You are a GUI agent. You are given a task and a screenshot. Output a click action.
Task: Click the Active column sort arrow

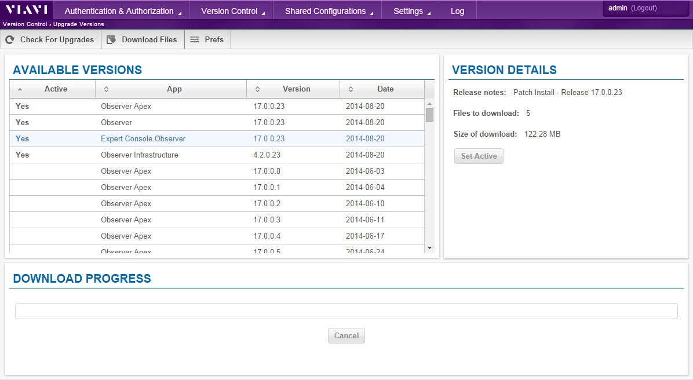[x=20, y=89]
